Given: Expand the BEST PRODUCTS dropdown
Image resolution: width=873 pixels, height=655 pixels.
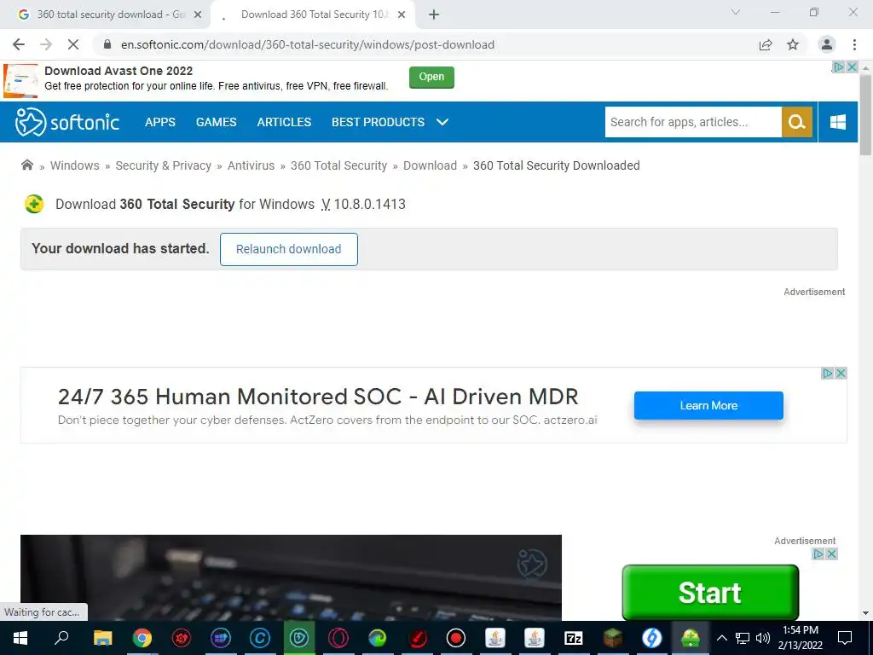Looking at the screenshot, I should pyautogui.click(x=390, y=122).
